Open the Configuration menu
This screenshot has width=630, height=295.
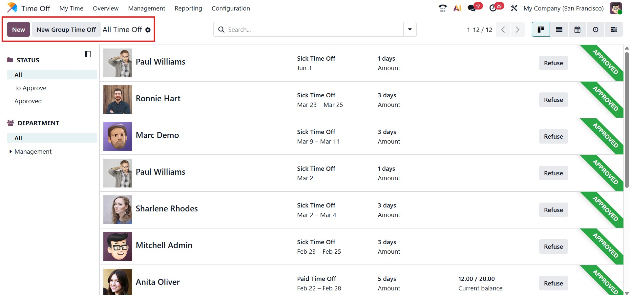pyautogui.click(x=231, y=8)
